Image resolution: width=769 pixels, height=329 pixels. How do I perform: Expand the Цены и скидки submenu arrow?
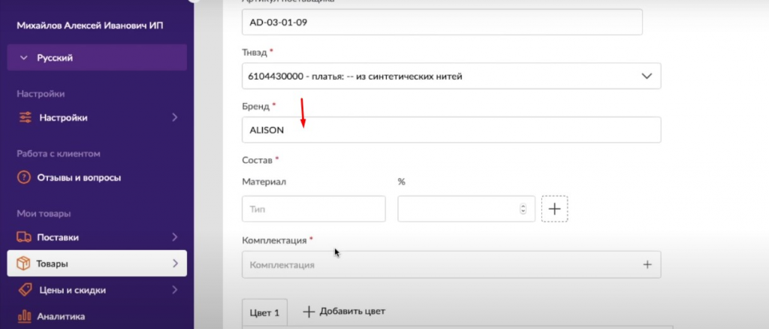(174, 290)
